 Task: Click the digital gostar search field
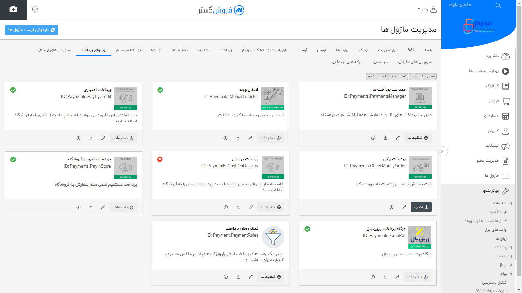(x=473, y=5)
